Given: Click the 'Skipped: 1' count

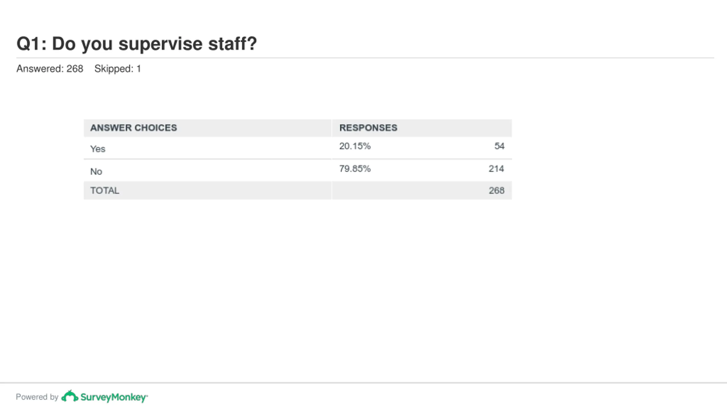Looking at the screenshot, I should click(x=118, y=69).
